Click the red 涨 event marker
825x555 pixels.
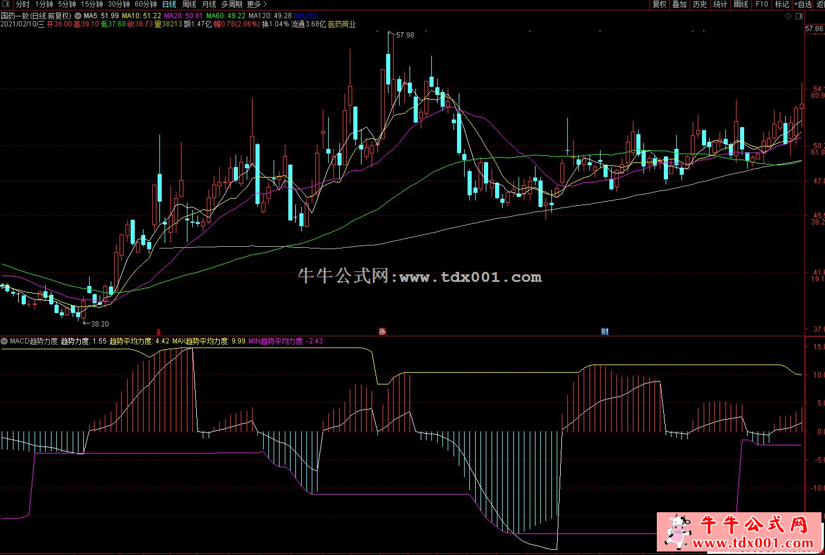383,331
